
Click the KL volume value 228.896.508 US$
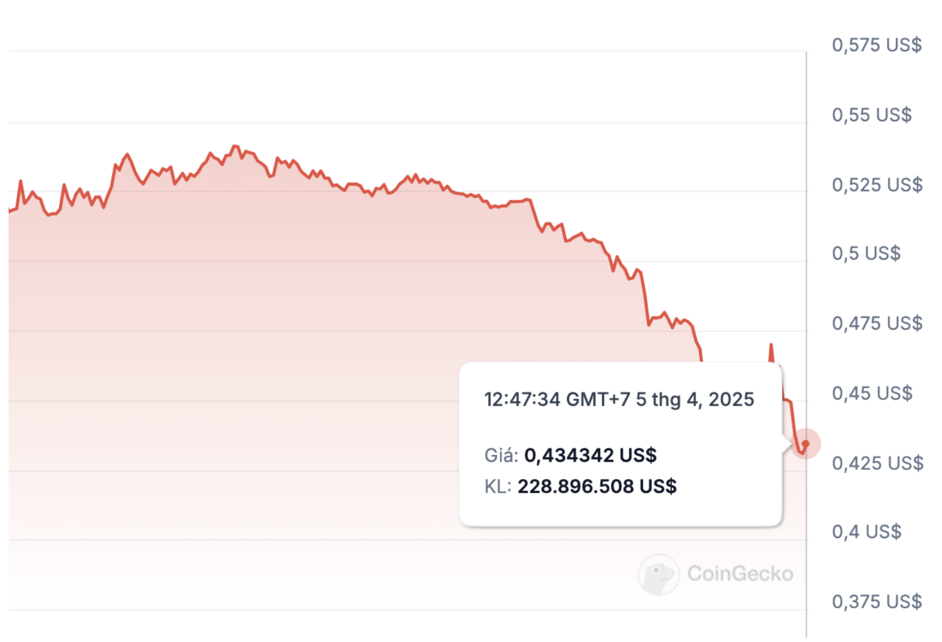click(597, 486)
